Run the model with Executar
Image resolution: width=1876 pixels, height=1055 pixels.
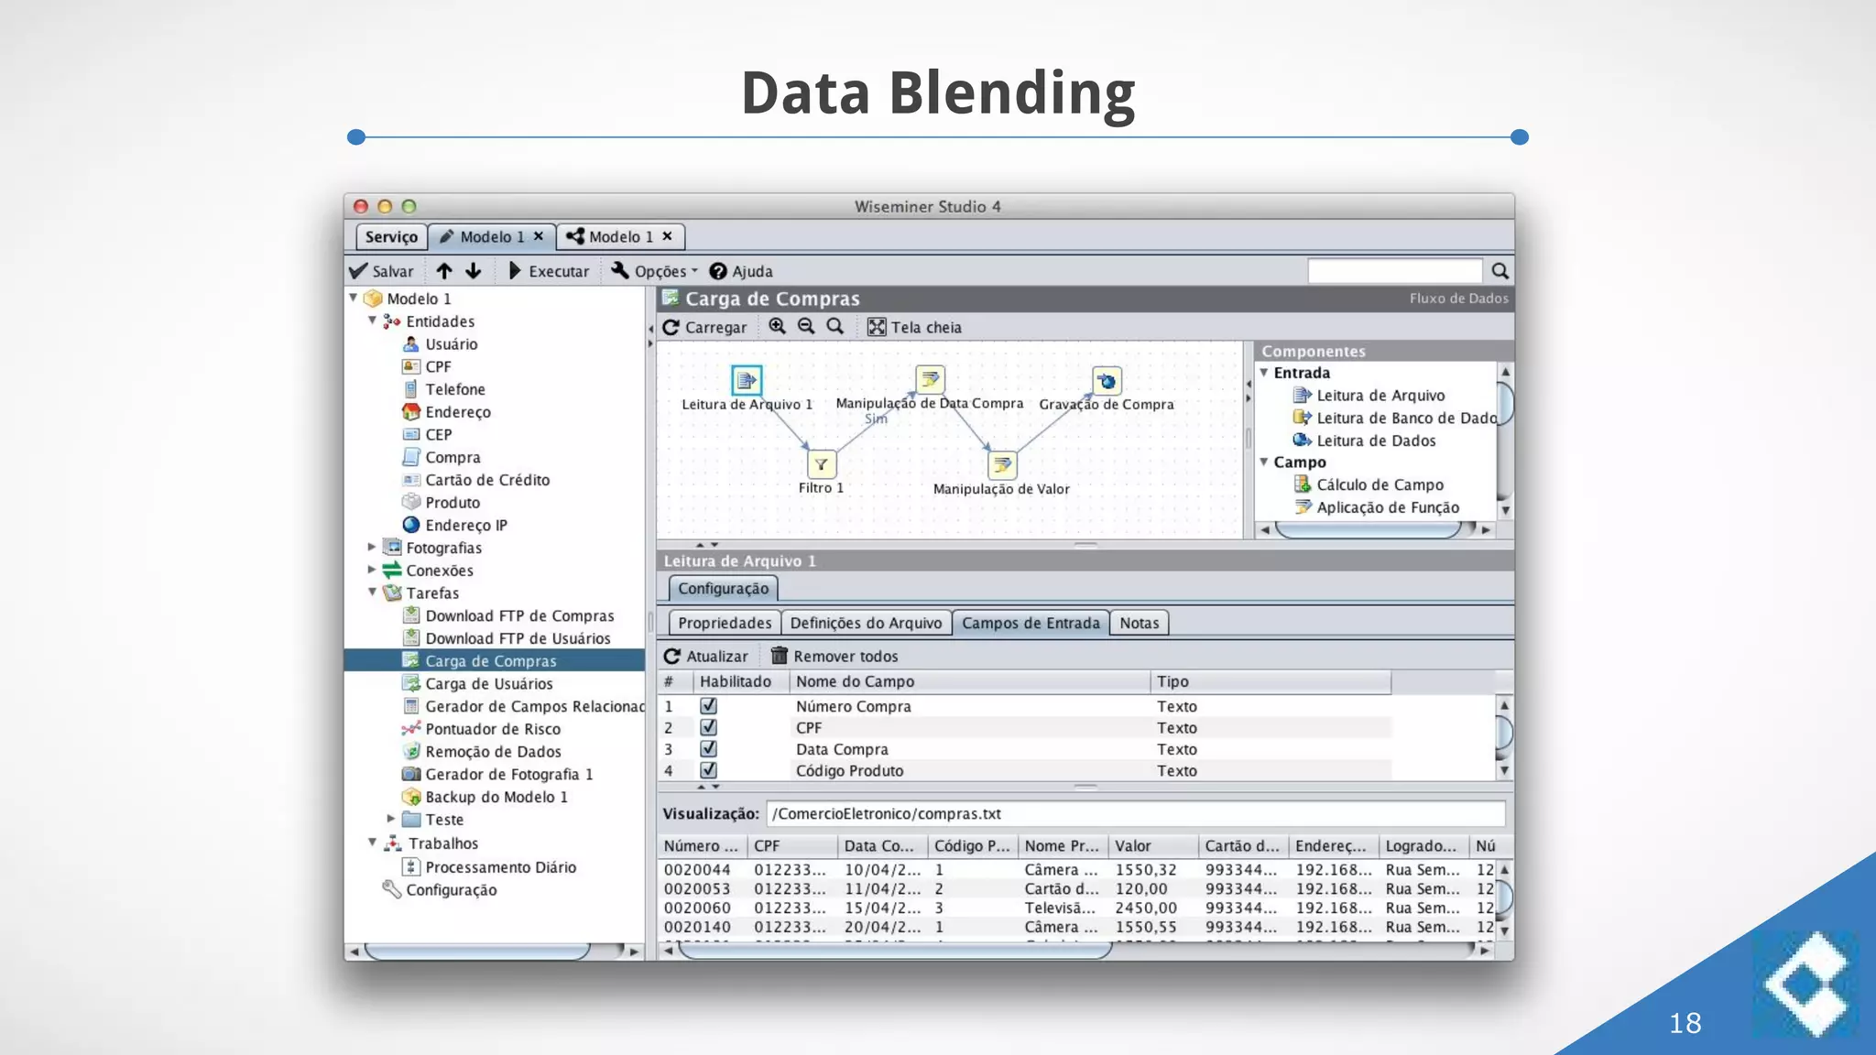click(x=548, y=271)
